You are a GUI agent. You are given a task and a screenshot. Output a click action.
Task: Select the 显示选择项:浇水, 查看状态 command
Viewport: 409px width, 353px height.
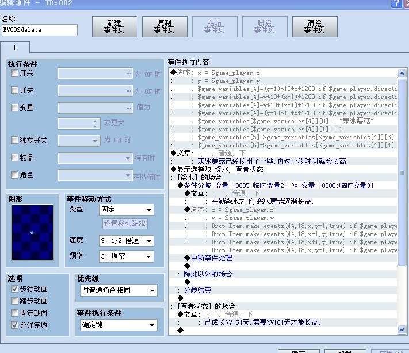283,169
